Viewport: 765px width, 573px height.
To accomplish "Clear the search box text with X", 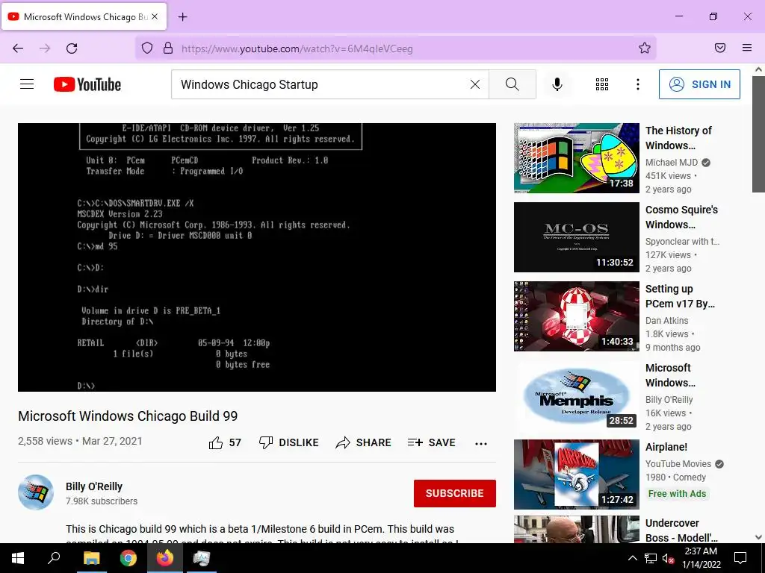I will 474,84.
